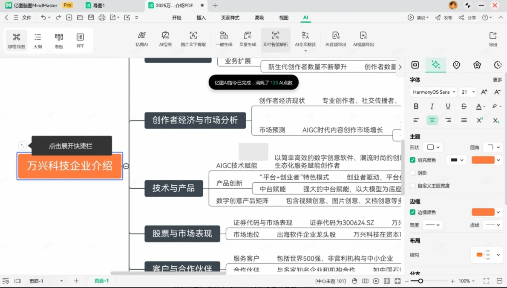The image size is (507, 288).
Task: Click the redo arrow icon
Action: pyautogui.click(x=58, y=17)
